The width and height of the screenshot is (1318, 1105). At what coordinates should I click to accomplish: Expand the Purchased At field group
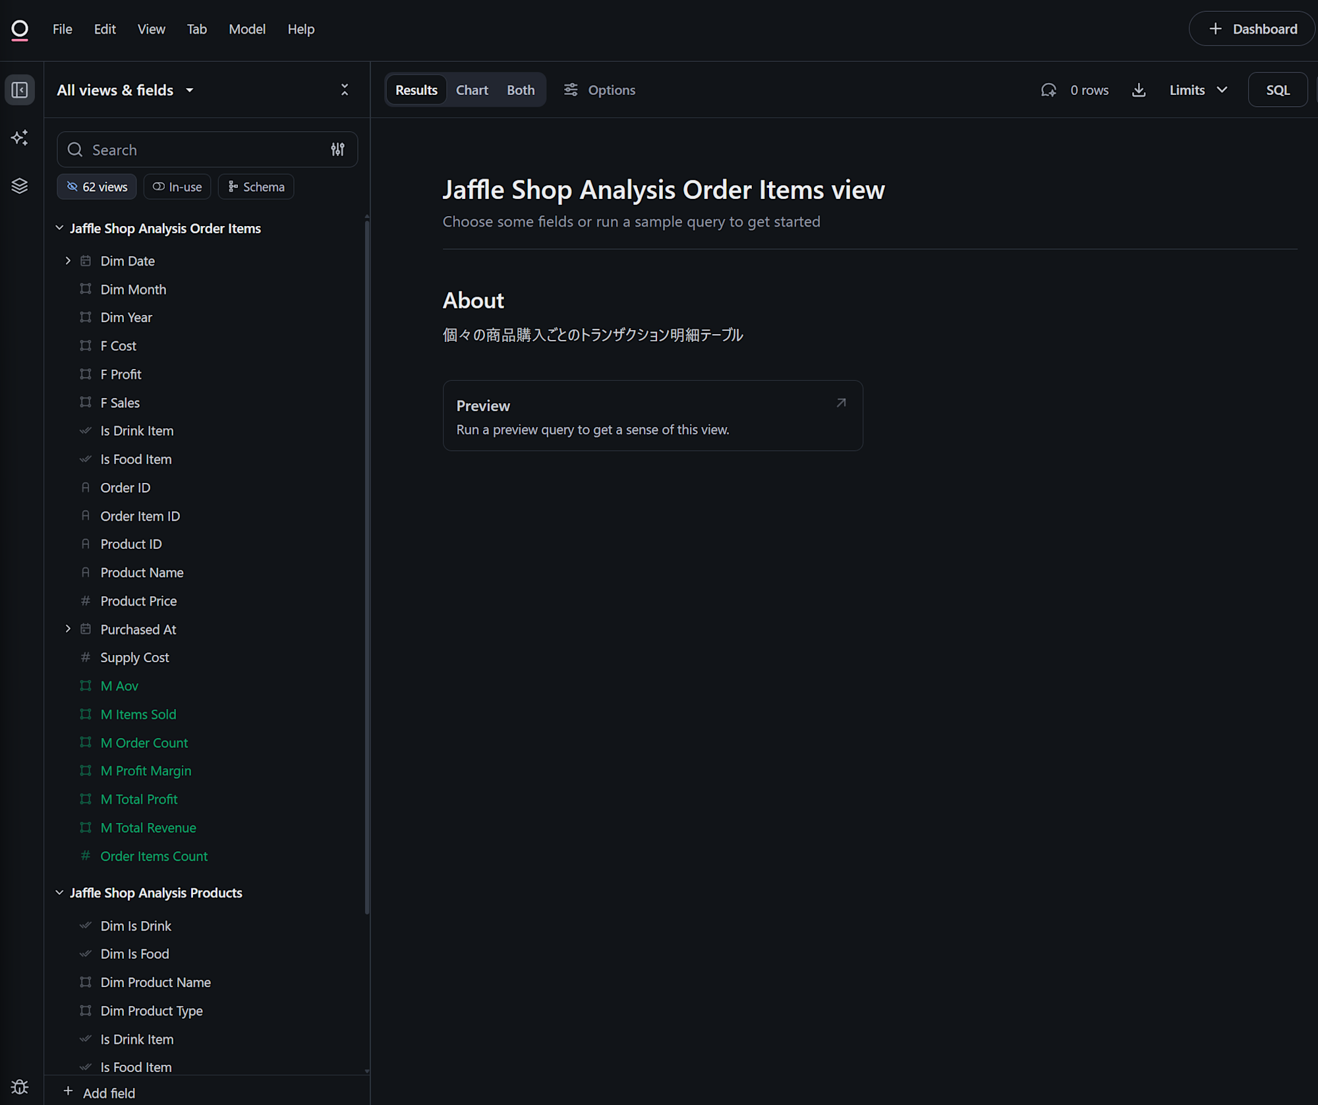pos(68,629)
